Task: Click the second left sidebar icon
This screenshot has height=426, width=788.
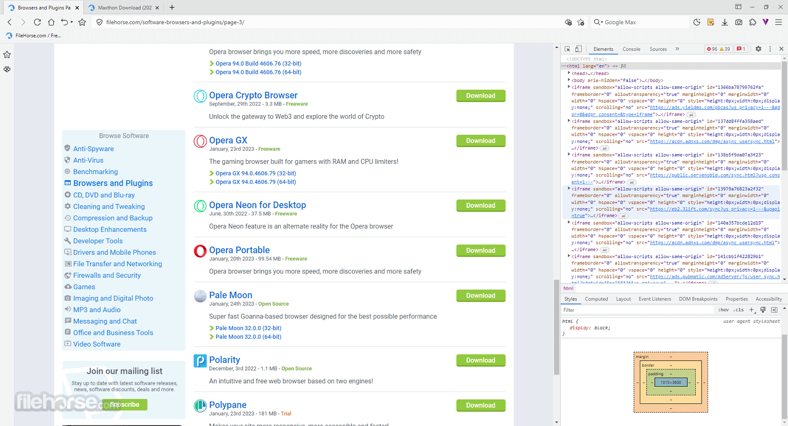Action: click(7, 69)
